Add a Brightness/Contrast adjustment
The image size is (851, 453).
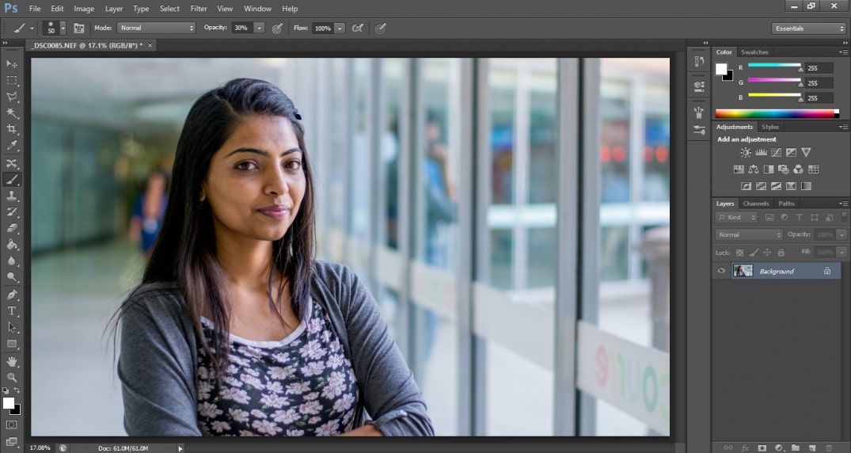[x=746, y=153]
